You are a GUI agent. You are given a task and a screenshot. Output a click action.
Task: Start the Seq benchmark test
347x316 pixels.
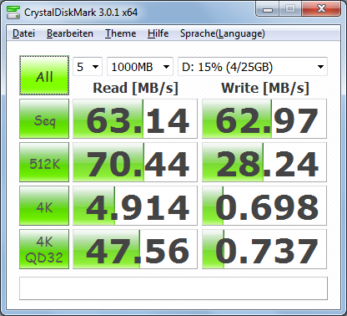pos(44,119)
